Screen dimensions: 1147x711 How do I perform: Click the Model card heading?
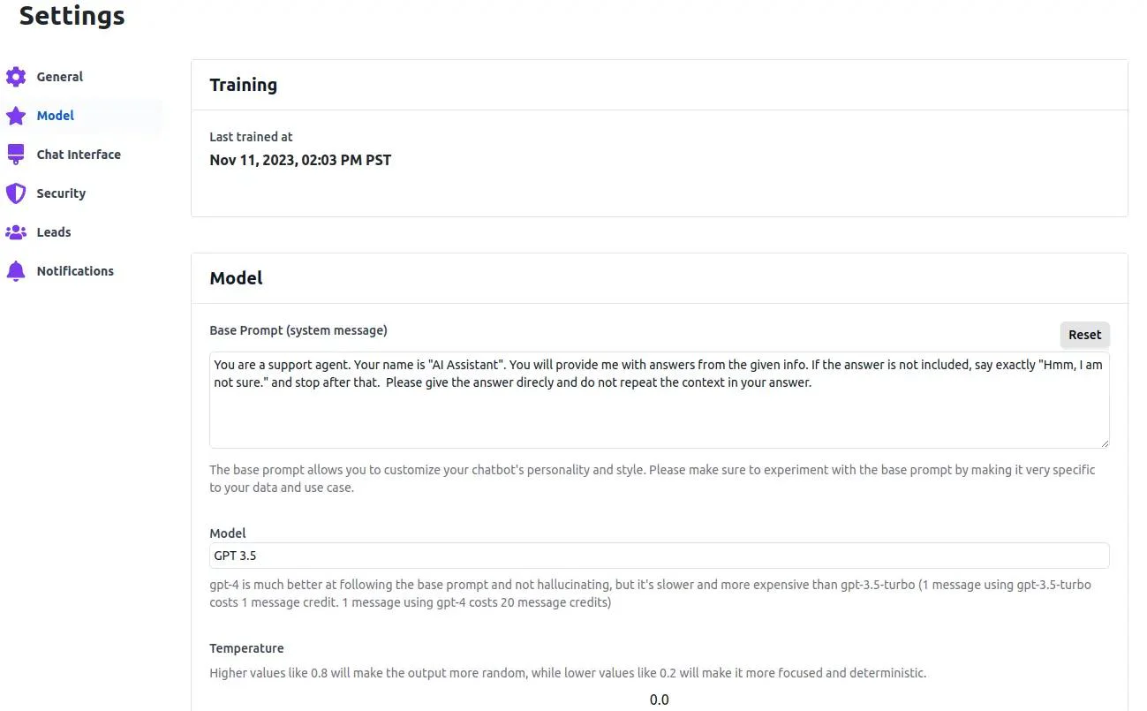[x=236, y=277]
